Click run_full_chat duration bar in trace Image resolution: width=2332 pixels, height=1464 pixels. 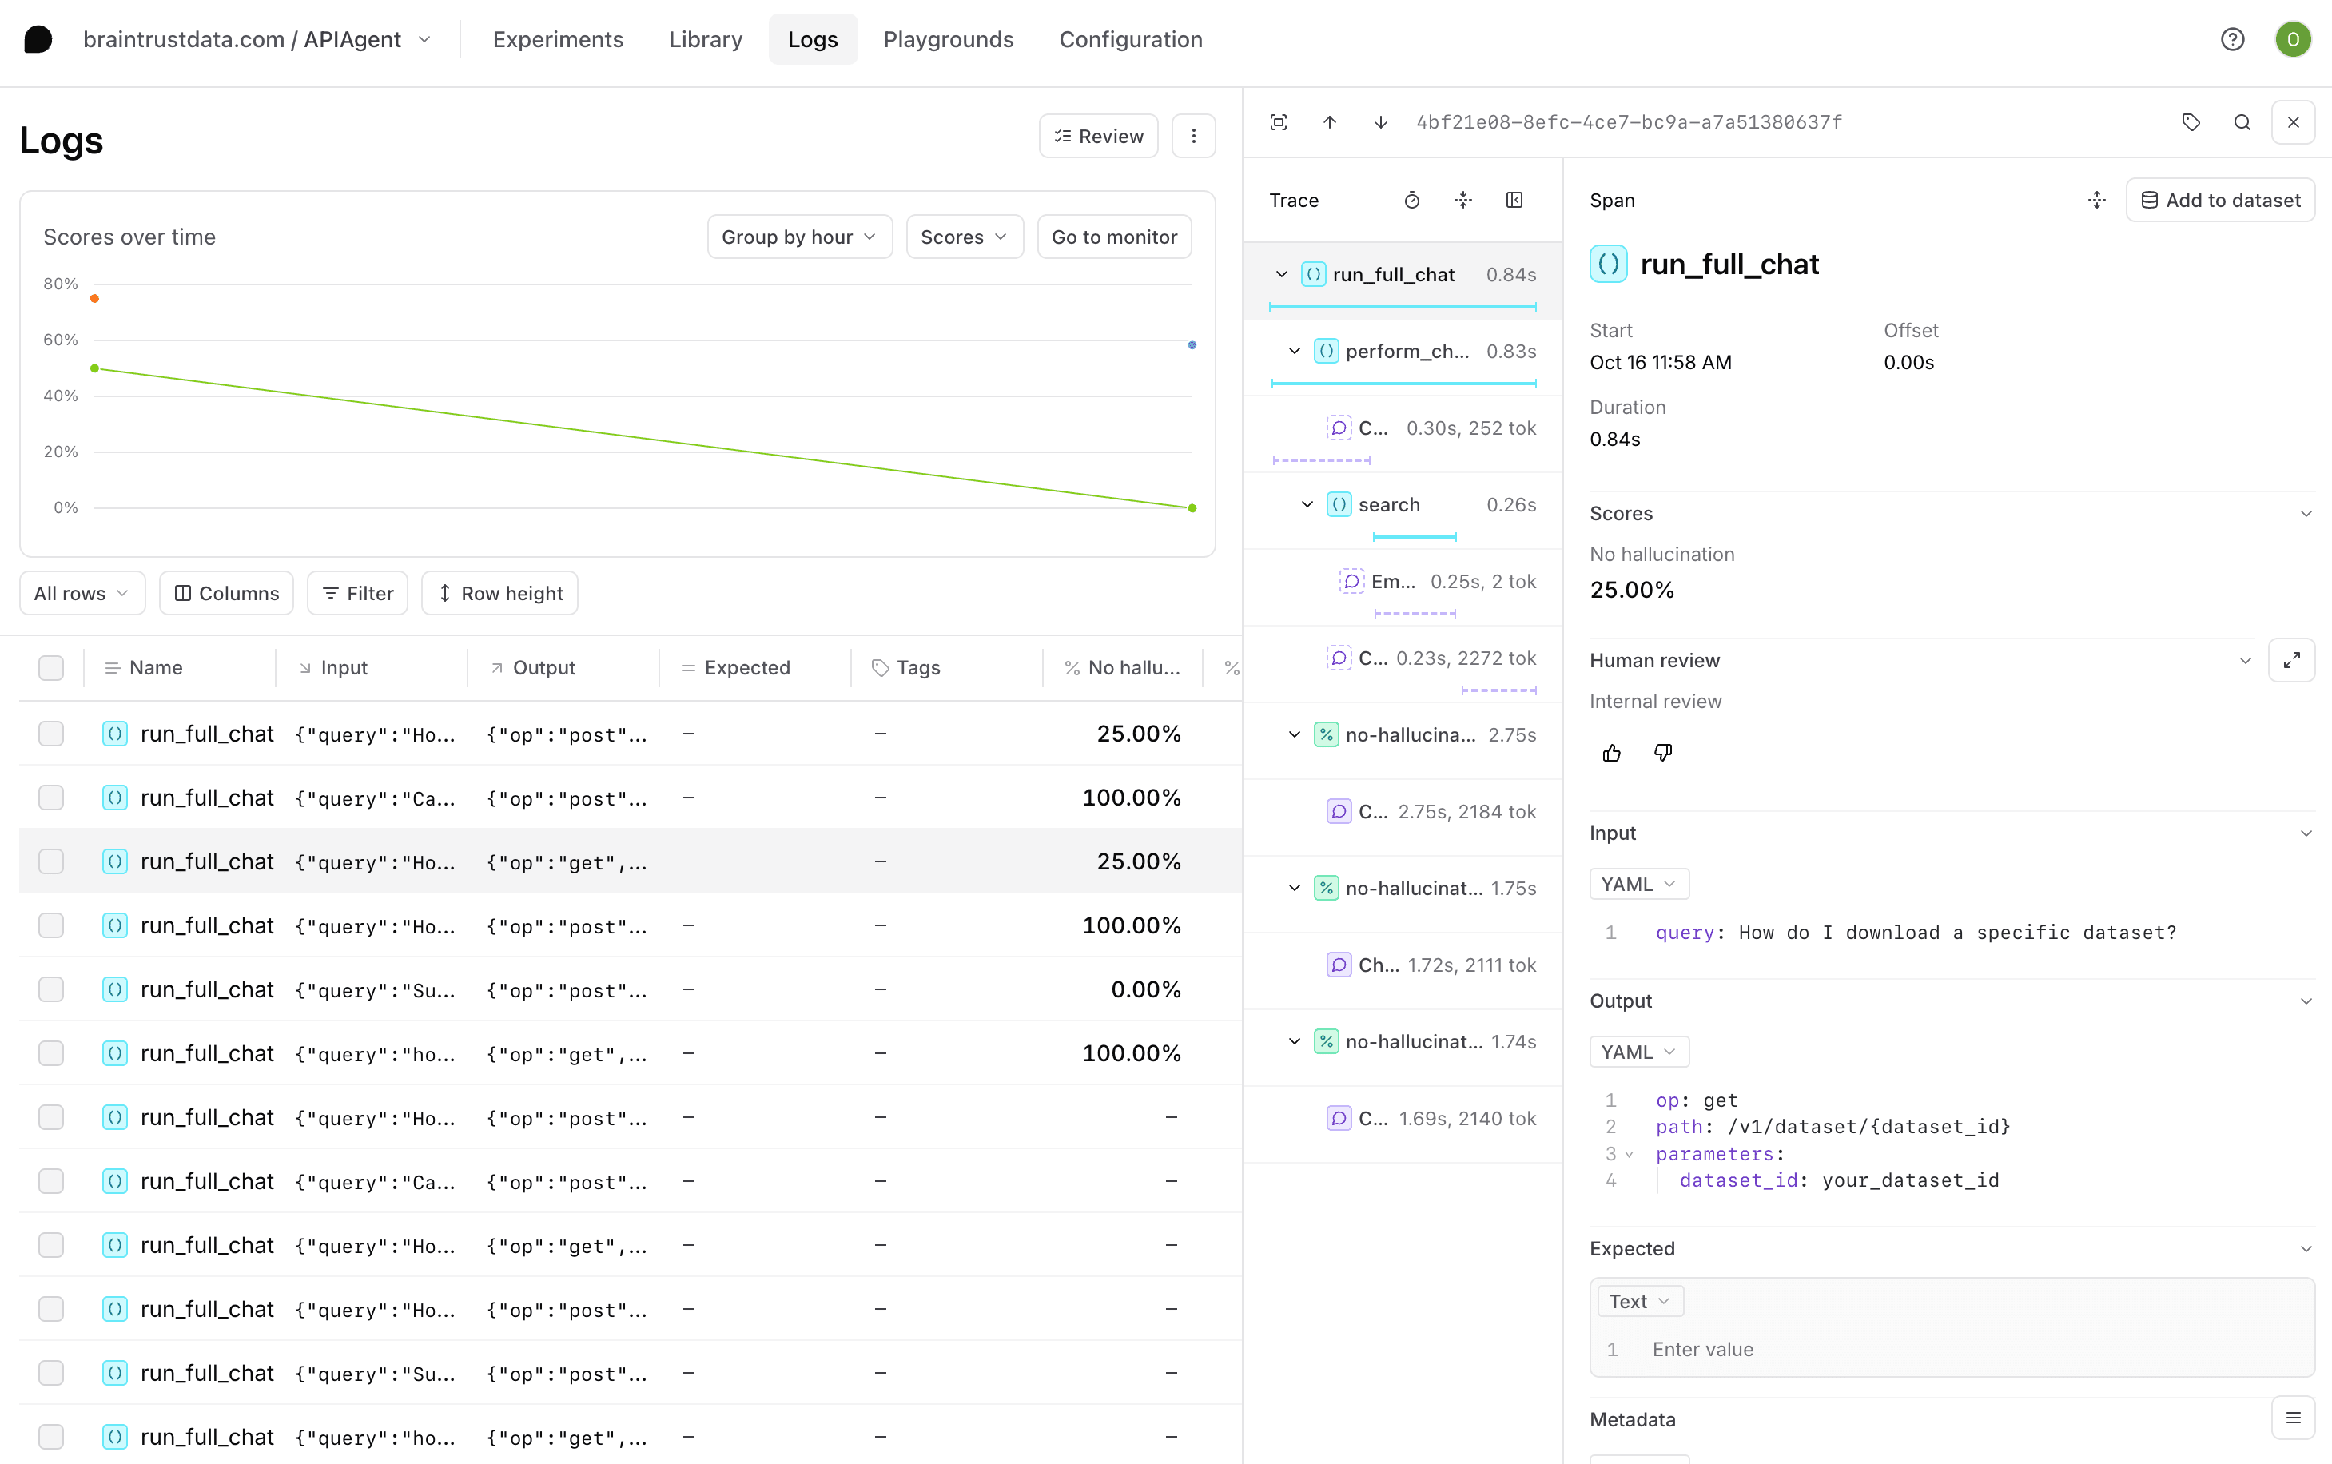(x=1403, y=307)
